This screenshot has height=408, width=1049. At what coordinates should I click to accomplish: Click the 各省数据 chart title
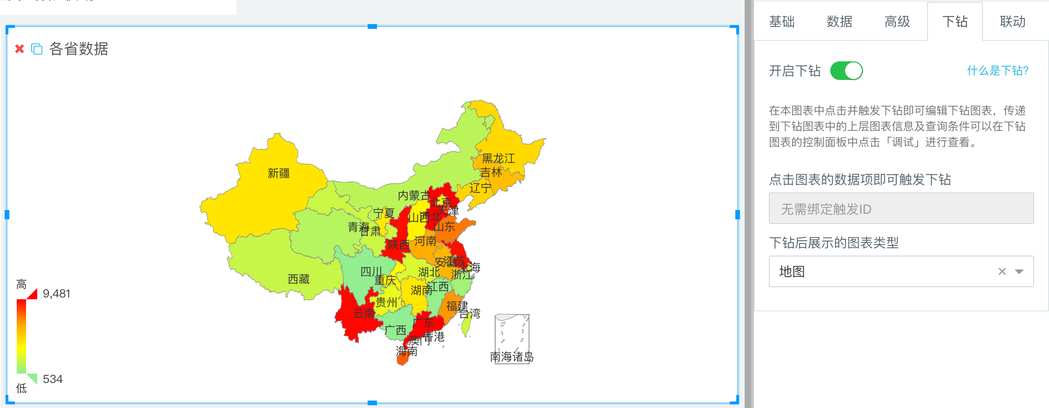79,48
